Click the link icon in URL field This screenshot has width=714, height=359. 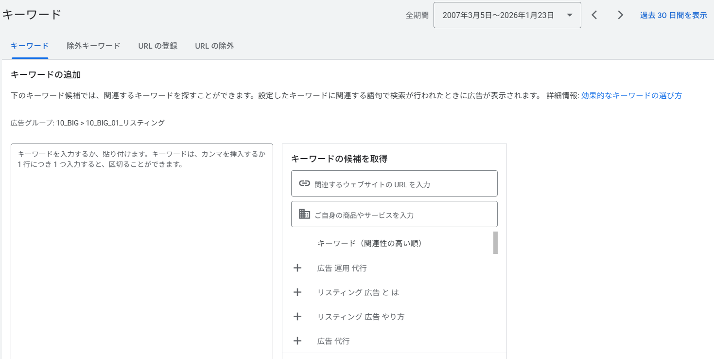click(x=304, y=183)
